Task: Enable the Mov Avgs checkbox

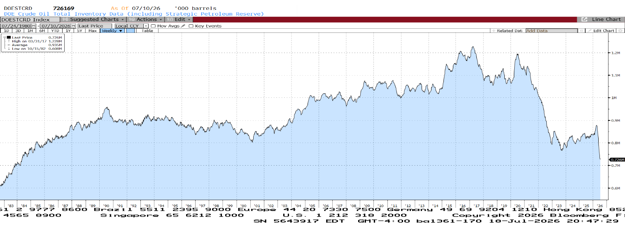Action: click(x=153, y=26)
